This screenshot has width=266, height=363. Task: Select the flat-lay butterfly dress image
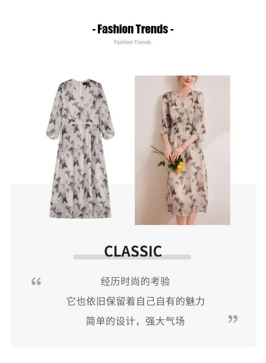pyautogui.click(x=80, y=148)
